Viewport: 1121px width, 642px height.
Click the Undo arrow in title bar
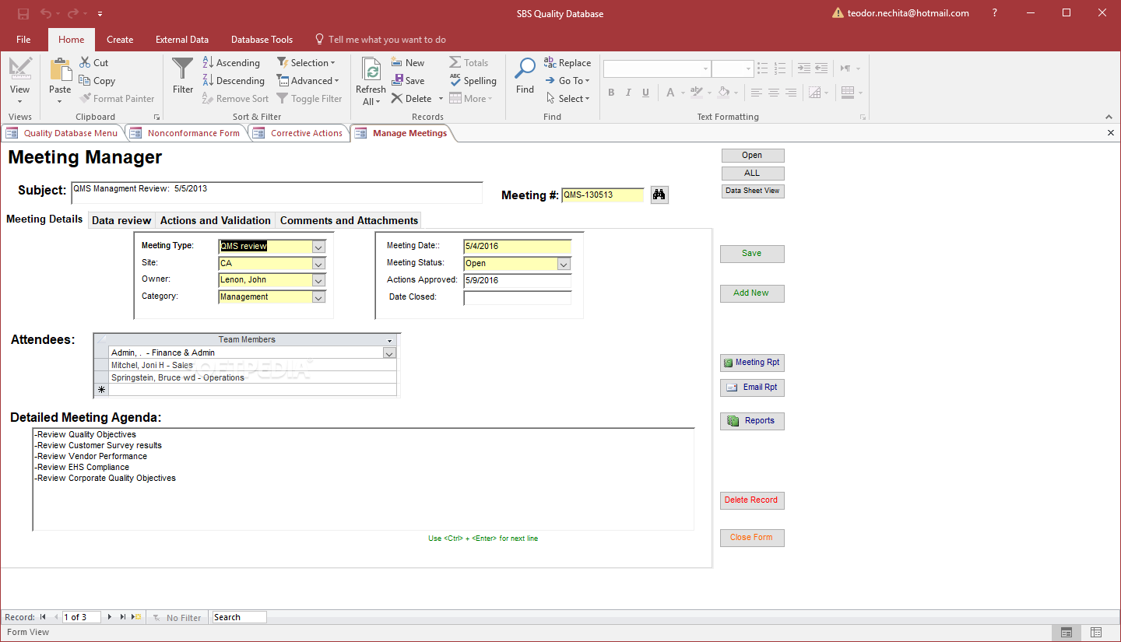click(x=46, y=13)
